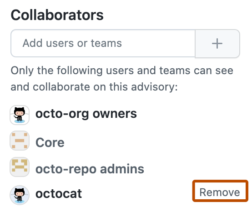Click the word 'owners' in octo-org owners
Screen dimensions: 252x212
(x=115, y=114)
